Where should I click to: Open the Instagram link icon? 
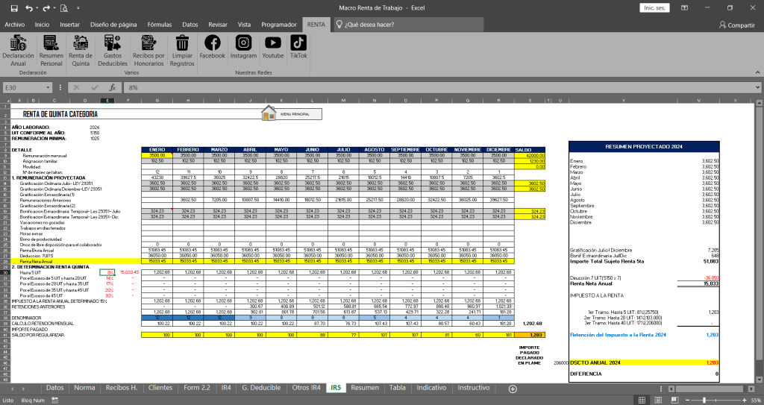243,43
